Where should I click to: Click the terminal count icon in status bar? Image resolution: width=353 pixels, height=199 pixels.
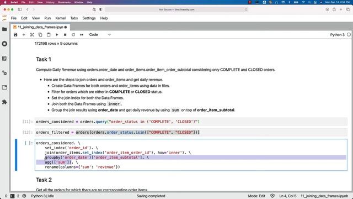click(x=12, y=196)
